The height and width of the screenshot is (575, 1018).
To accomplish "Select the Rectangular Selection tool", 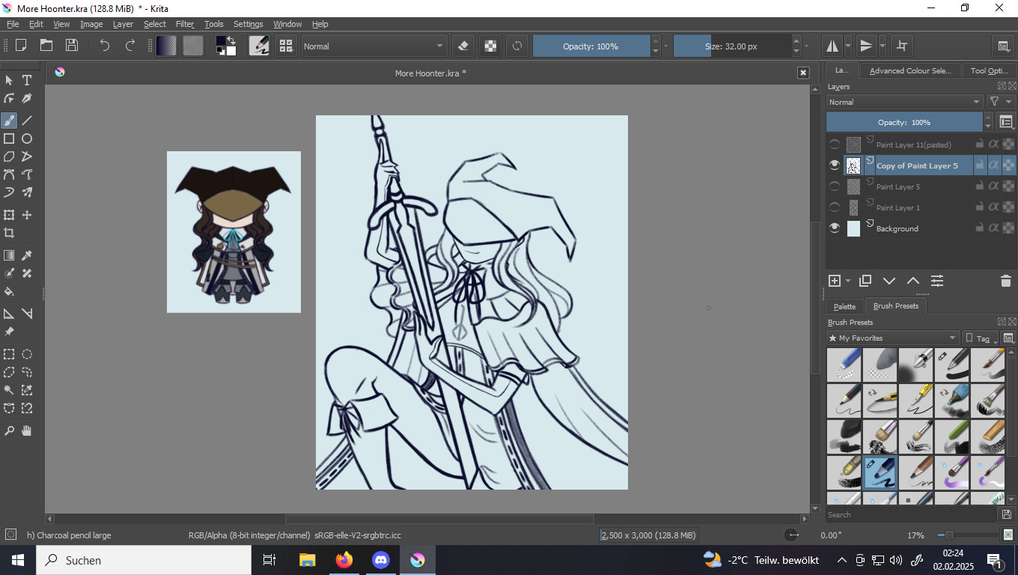I will pos(9,354).
